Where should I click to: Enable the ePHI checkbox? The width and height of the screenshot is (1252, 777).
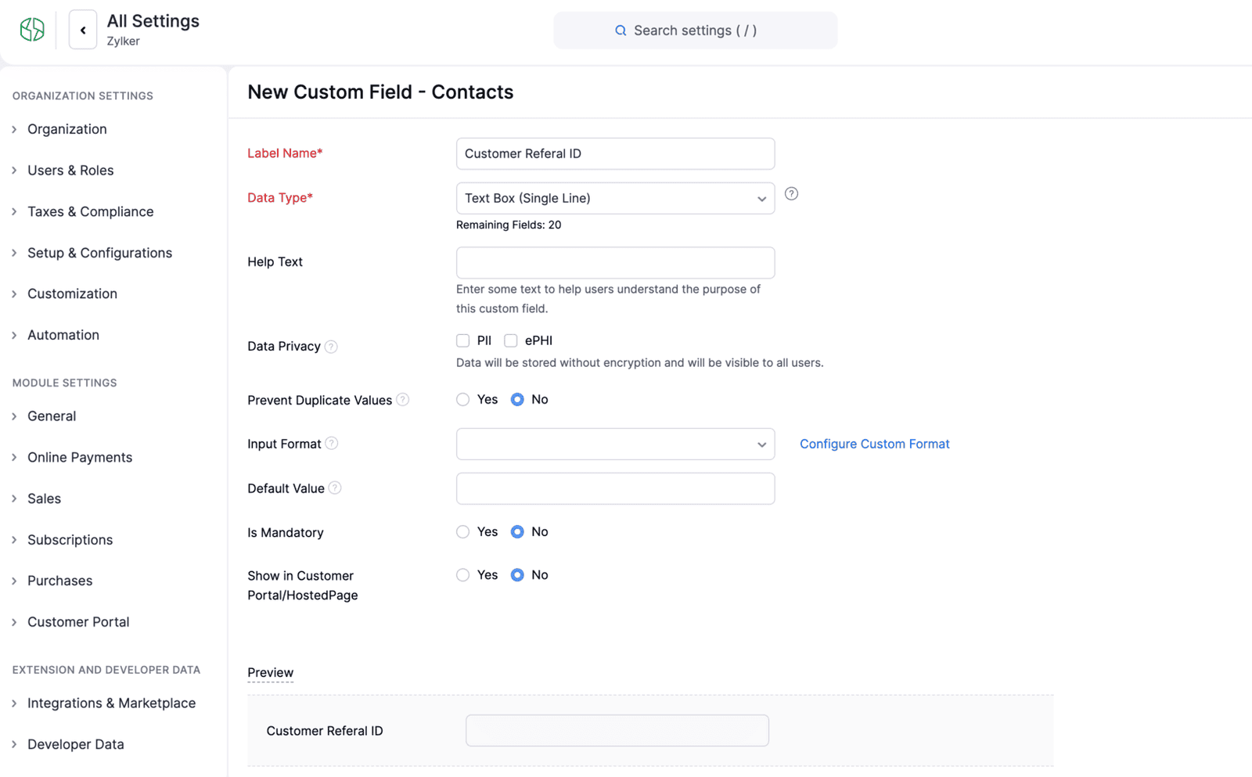[511, 340]
